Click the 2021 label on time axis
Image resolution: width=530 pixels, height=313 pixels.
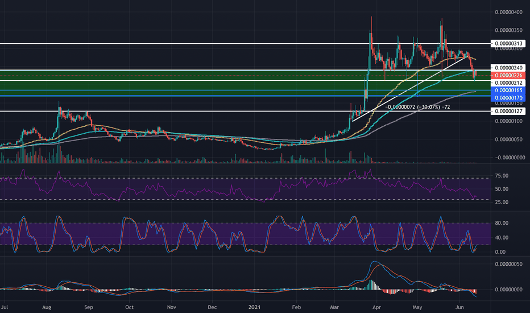(254, 307)
